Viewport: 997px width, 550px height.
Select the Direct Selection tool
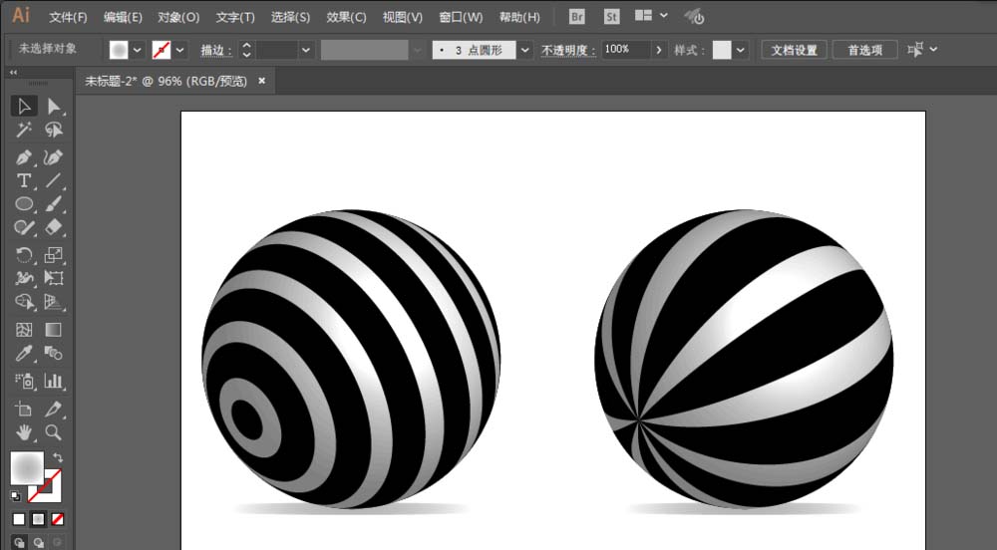[x=54, y=106]
